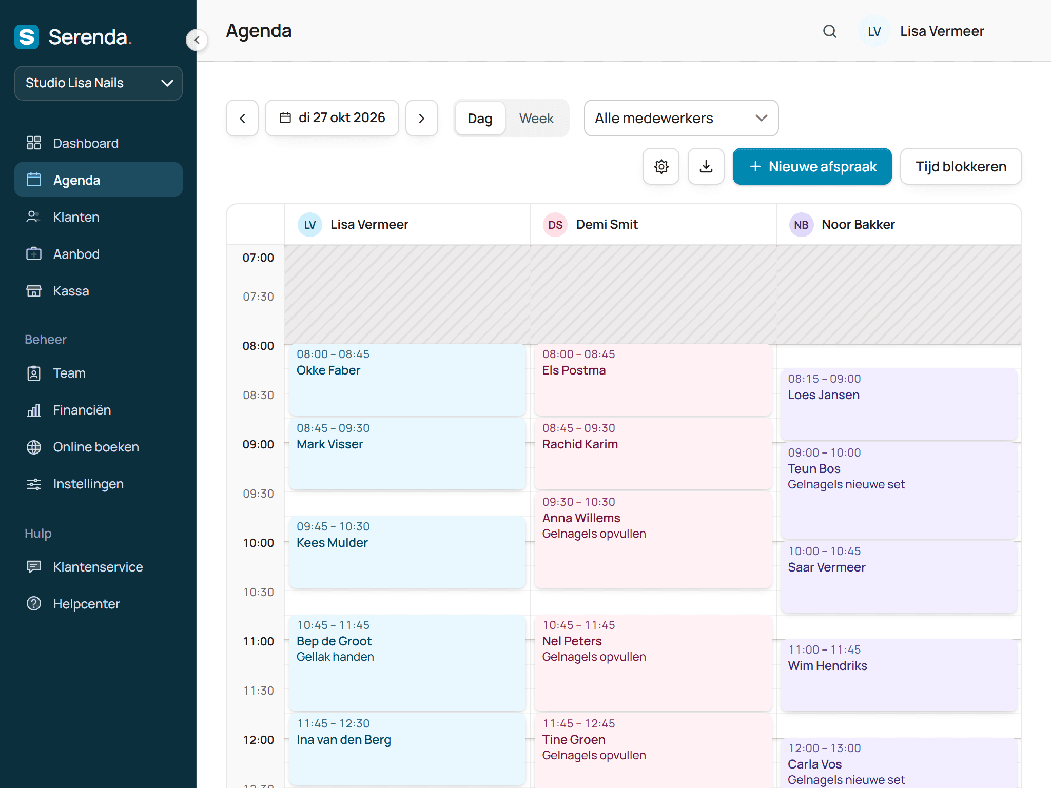Select Agenda in the sidebar

click(x=99, y=180)
